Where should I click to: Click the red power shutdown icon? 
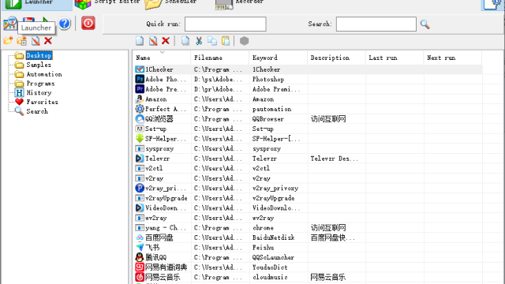click(x=88, y=23)
